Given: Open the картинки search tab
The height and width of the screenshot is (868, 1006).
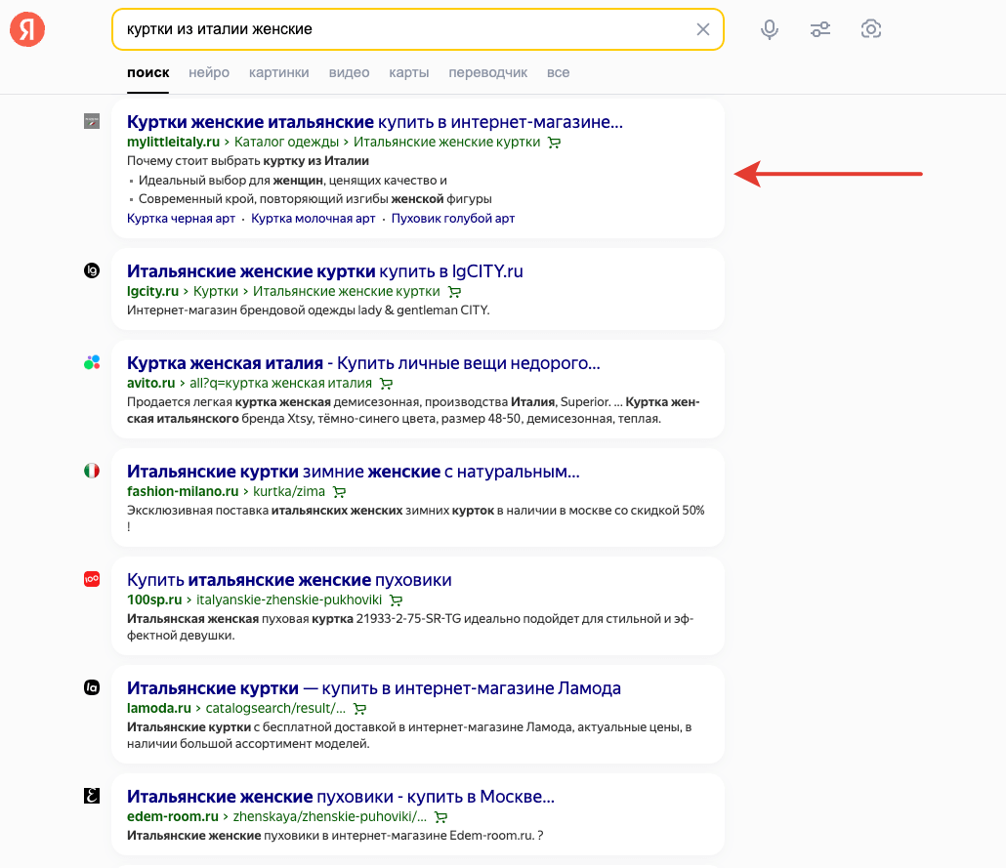Looking at the screenshot, I should (280, 72).
